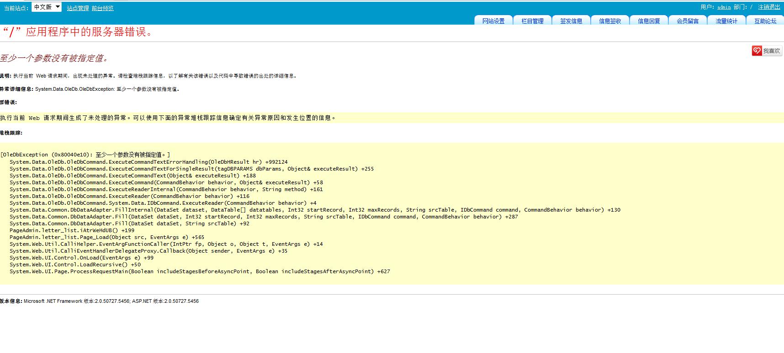
Task: Open the 信息回复 tab
Action: pyautogui.click(x=649, y=21)
